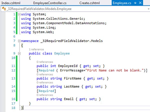Click the class icon beside the namespace path

tap(4, 8)
